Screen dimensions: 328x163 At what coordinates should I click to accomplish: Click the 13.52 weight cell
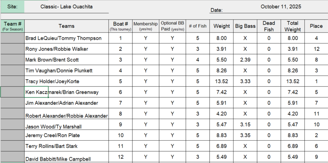[x=222, y=81]
